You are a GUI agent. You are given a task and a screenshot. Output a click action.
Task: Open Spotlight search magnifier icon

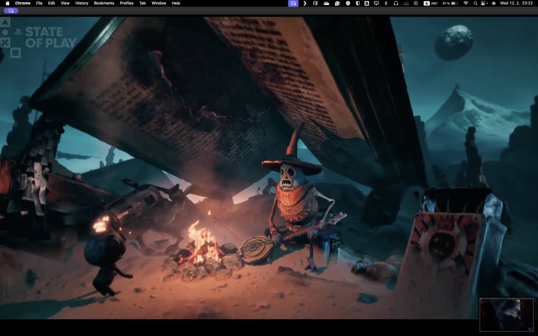[475, 3]
